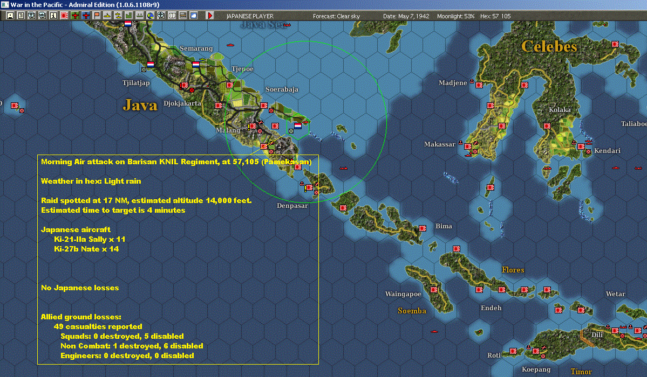Select the Japanese base marker at Kendari
The width and height of the screenshot is (647, 377).
point(581,146)
